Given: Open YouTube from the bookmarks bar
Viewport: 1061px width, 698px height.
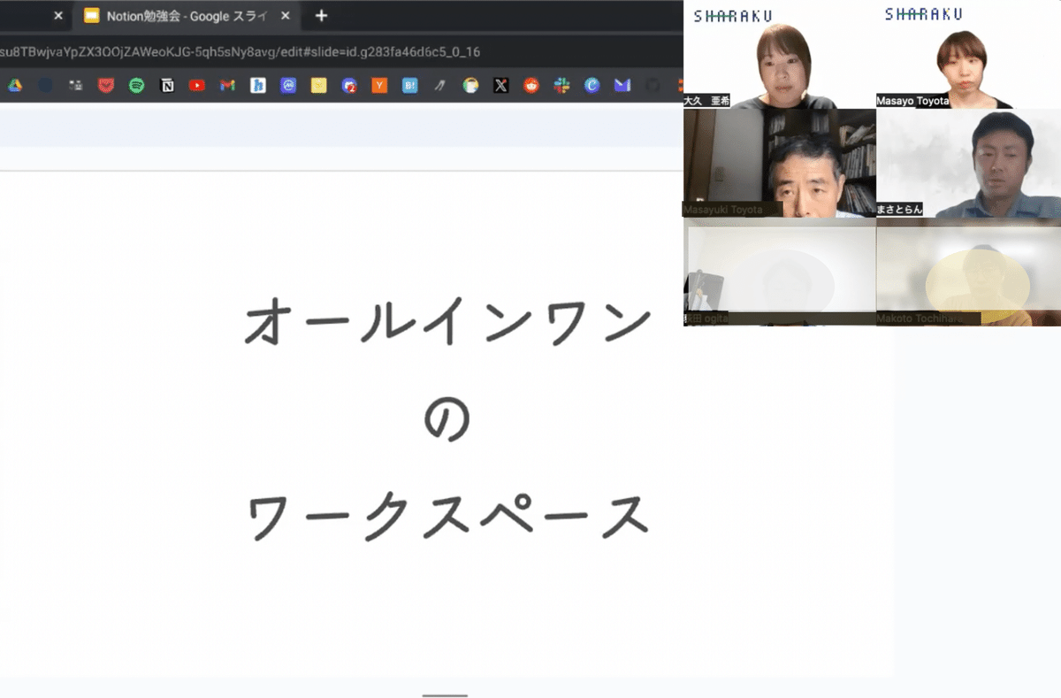Looking at the screenshot, I should [x=198, y=86].
